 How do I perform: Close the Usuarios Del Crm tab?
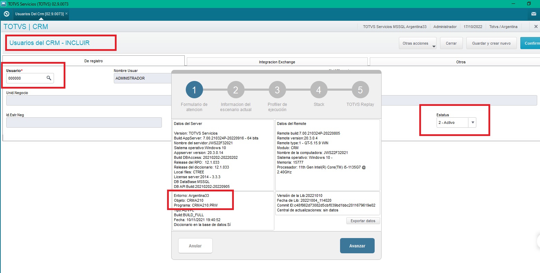(x=66, y=14)
